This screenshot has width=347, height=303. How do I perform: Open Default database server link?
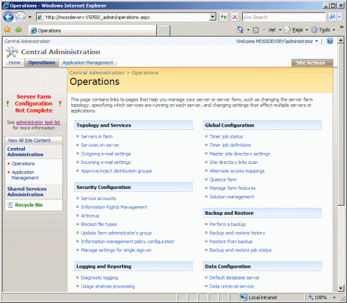coord(235,277)
